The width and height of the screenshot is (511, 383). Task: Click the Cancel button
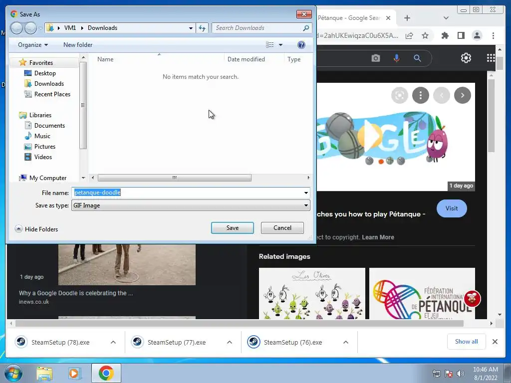pyautogui.click(x=282, y=228)
